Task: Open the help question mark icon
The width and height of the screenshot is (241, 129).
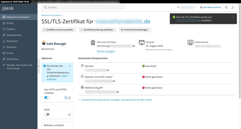Action: [226, 7]
